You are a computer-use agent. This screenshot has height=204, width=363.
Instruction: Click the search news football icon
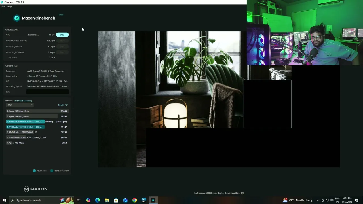coord(67,200)
